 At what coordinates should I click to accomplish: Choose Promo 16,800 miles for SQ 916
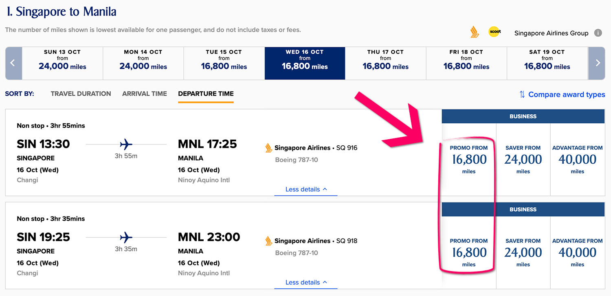click(469, 159)
